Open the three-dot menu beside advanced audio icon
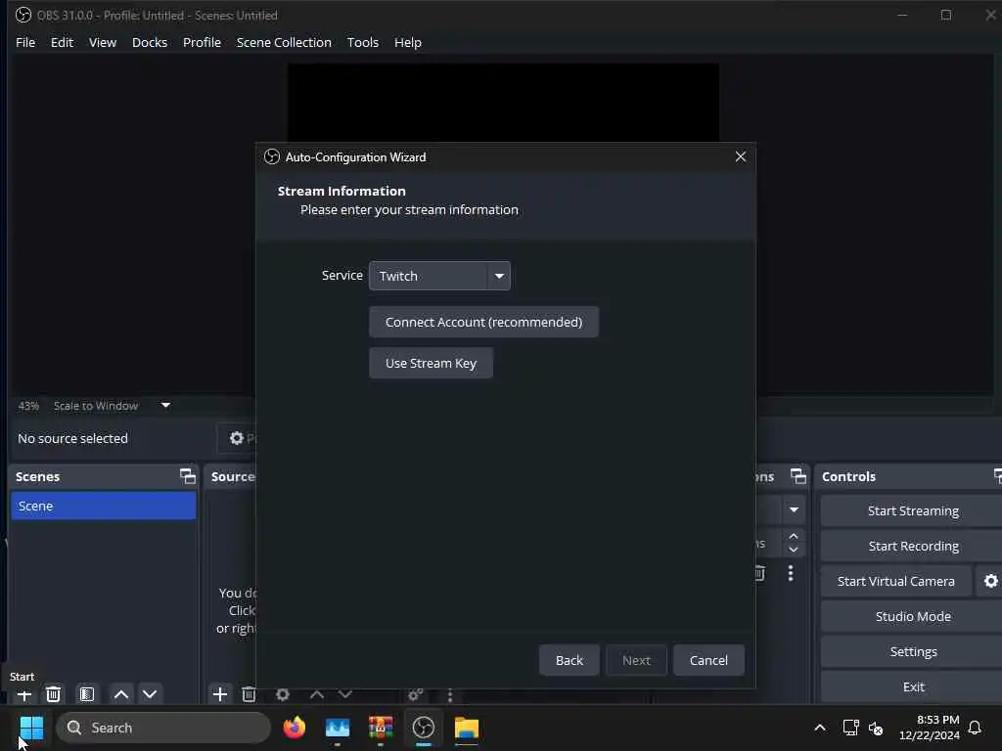Viewport: 1002px width, 751px height. click(450, 695)
